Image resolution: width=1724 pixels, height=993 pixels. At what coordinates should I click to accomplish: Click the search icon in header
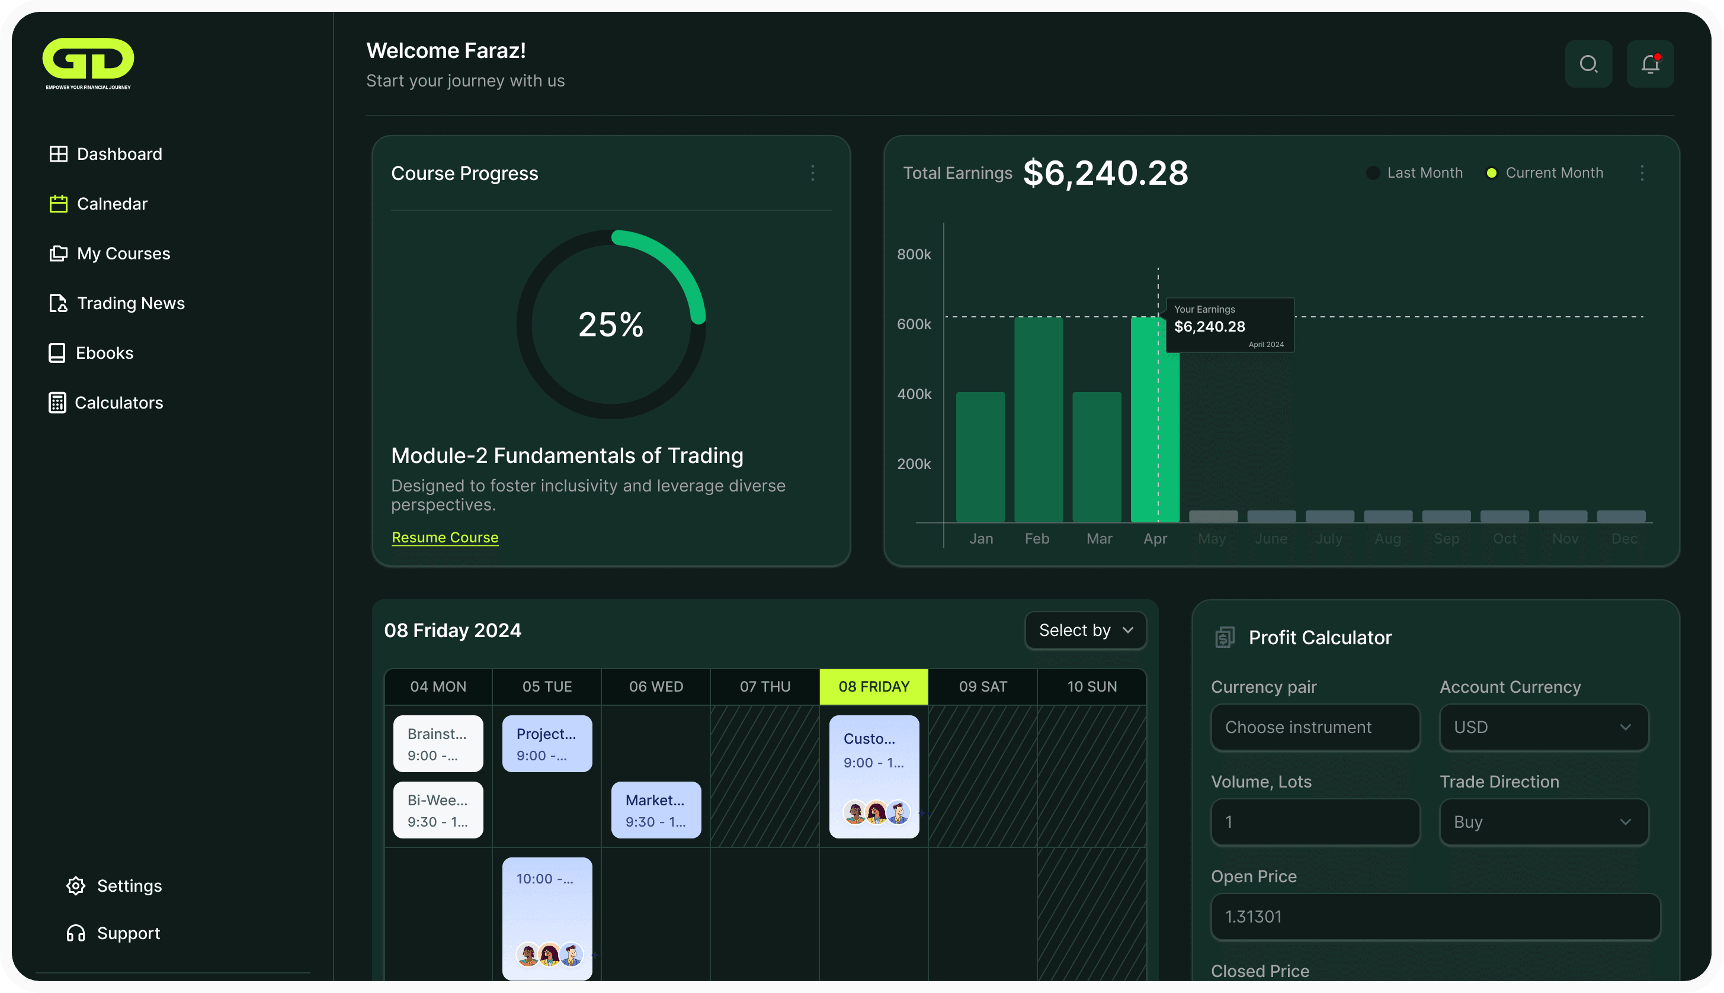(1588, 64)
